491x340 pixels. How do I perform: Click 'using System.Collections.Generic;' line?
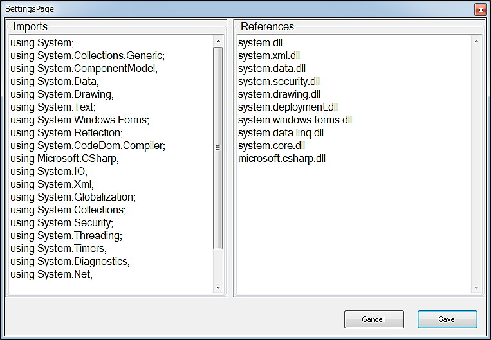click(88, 56)
